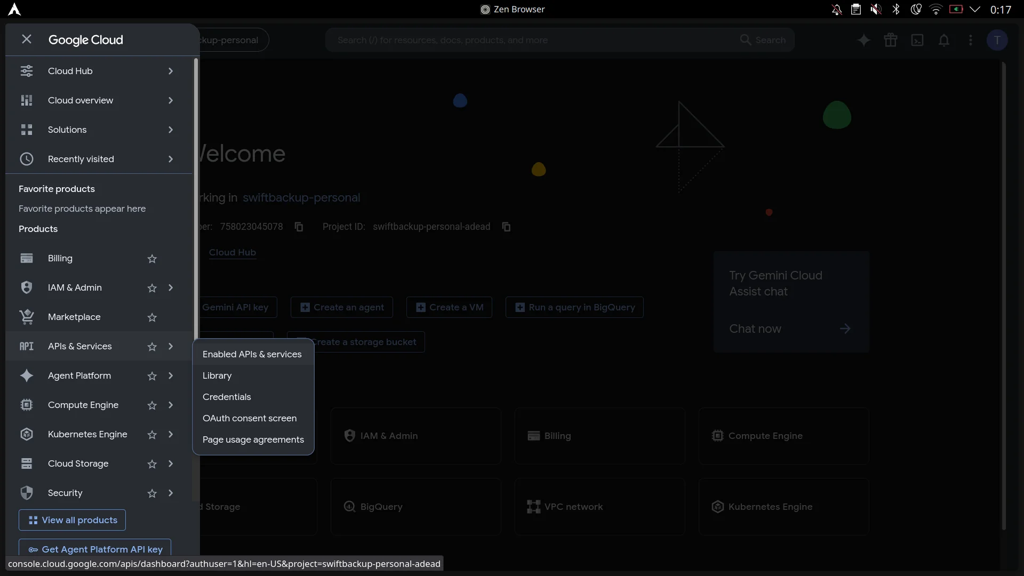Click the Marketplace cart icon

tap(27, 317)
